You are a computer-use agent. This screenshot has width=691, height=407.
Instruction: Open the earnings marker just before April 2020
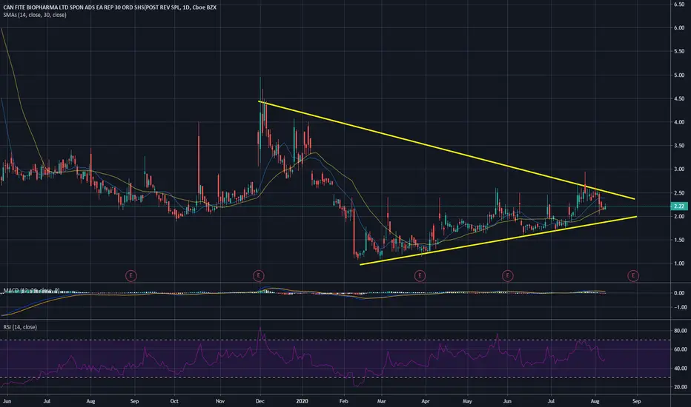pos(420,276)
